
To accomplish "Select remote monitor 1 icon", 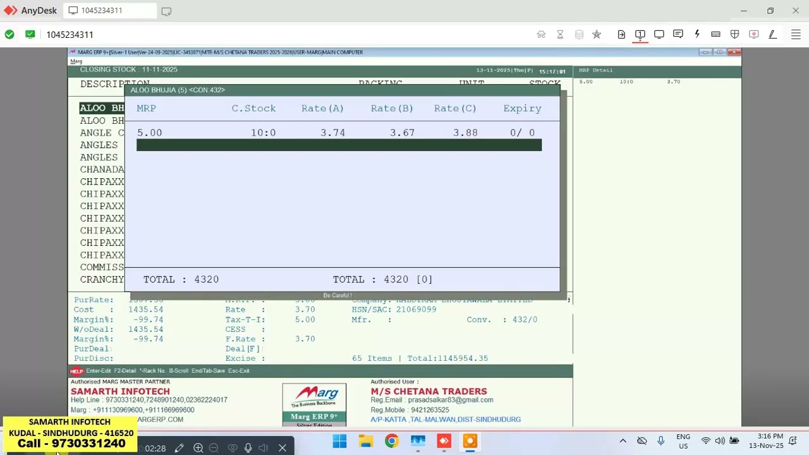I will click(x=640, y=34).
